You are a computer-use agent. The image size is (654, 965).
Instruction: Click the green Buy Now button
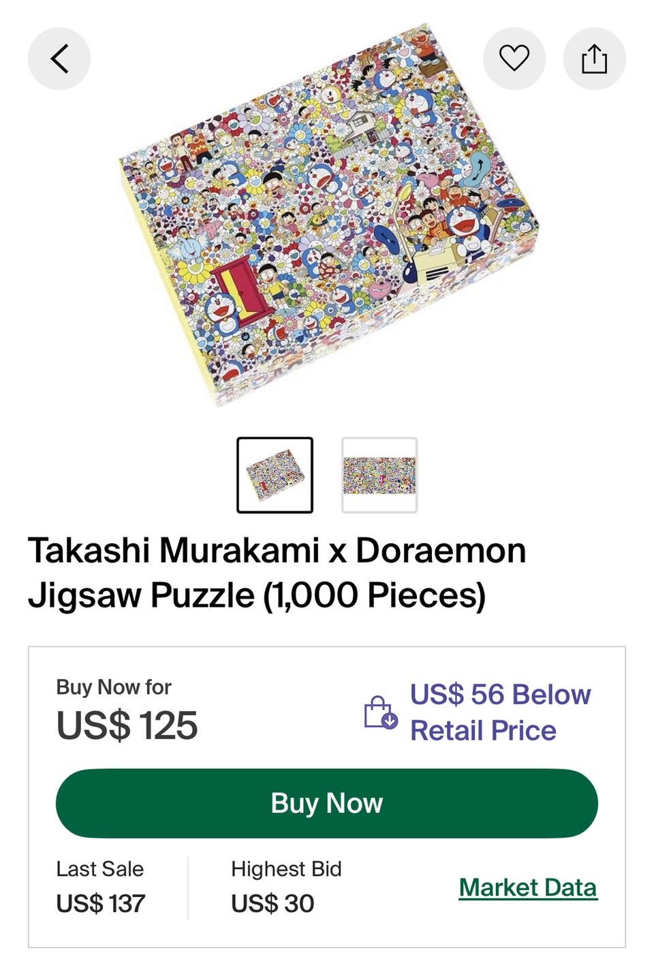tap(327, 803)
